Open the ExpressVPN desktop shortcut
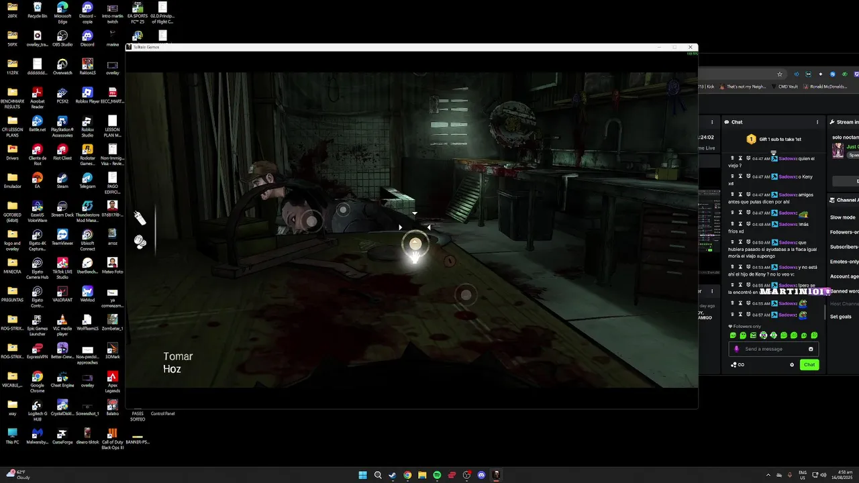859x483 pixels. [x=38, y=351]
